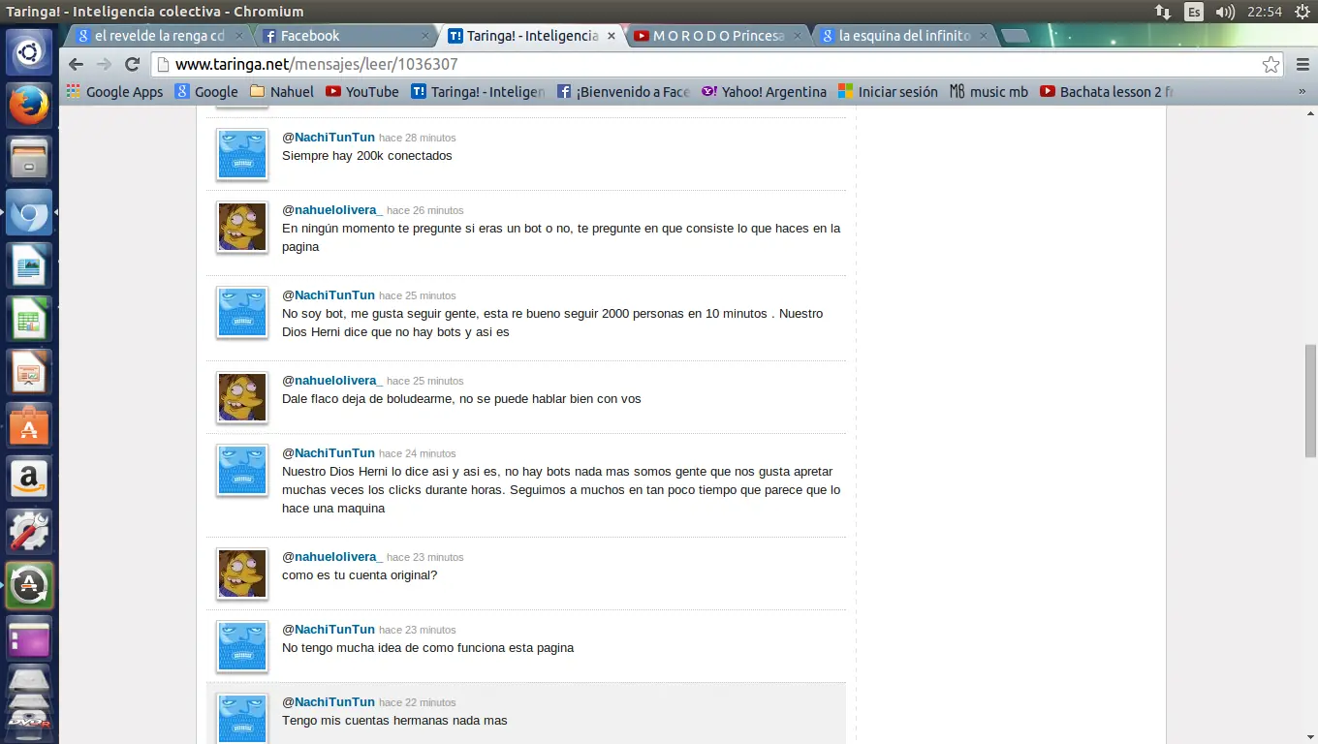This screenshot has width=1318, height=744.
Task: Switch to Chromium launcher icon
Action: click(x=29, y=211)
